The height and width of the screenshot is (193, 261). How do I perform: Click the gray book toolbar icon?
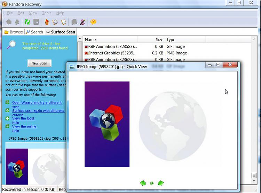pos(74,22)
